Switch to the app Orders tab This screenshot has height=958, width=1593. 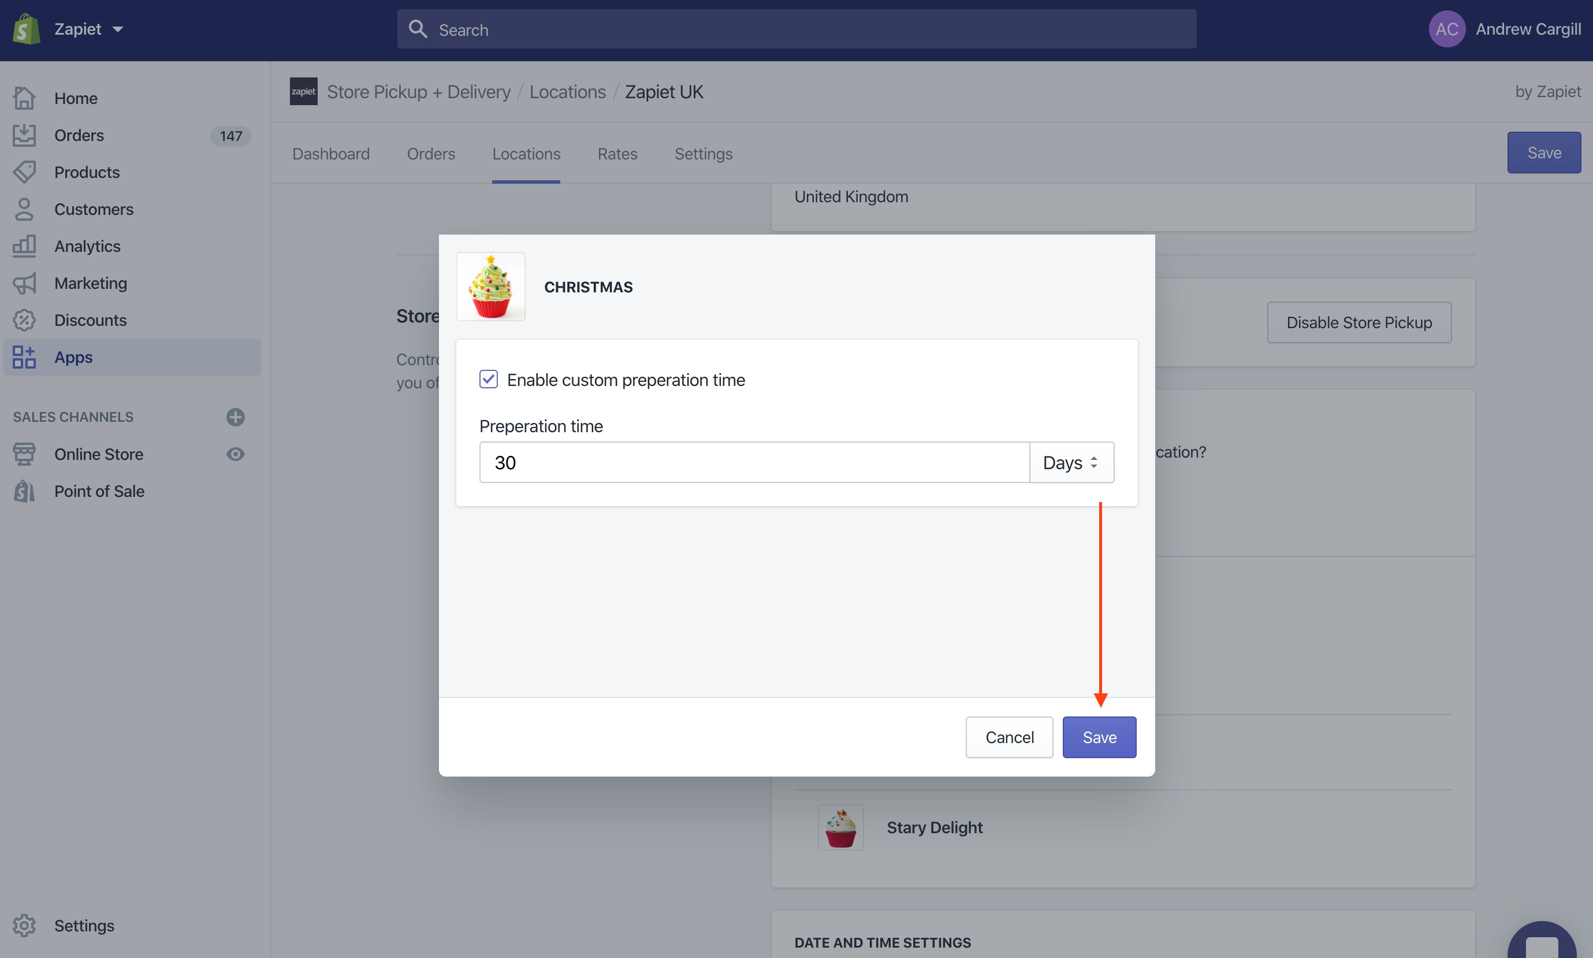tap(431, 154)
